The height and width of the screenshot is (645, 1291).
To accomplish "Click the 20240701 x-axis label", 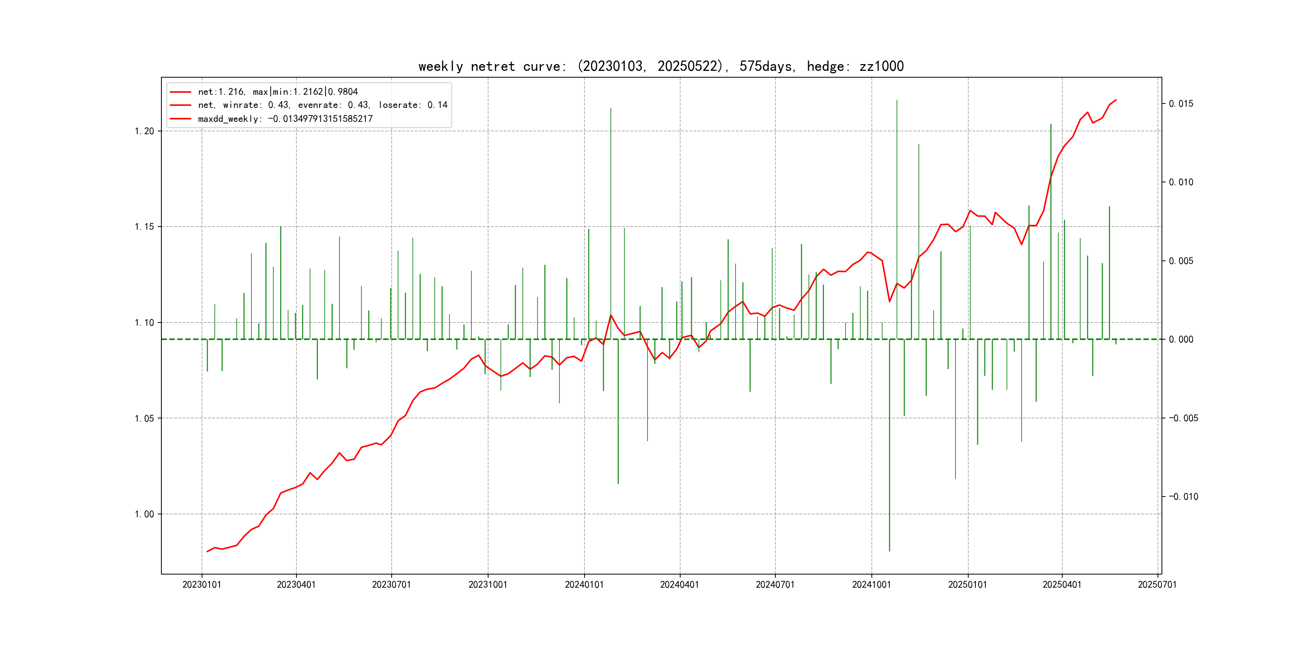I will [x=775, y=584].
